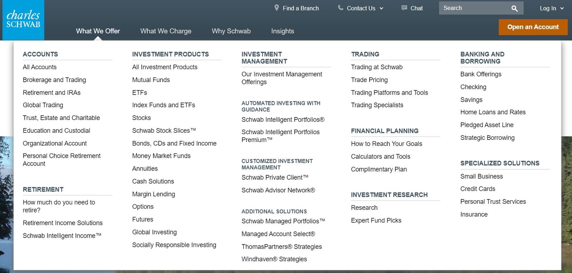The width and height of the screenshot is (572, 273).
Task: Select Personal Trust Services
Action: [x=493, y=202]
